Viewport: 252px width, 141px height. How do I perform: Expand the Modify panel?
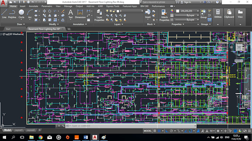tap(54, 24)
